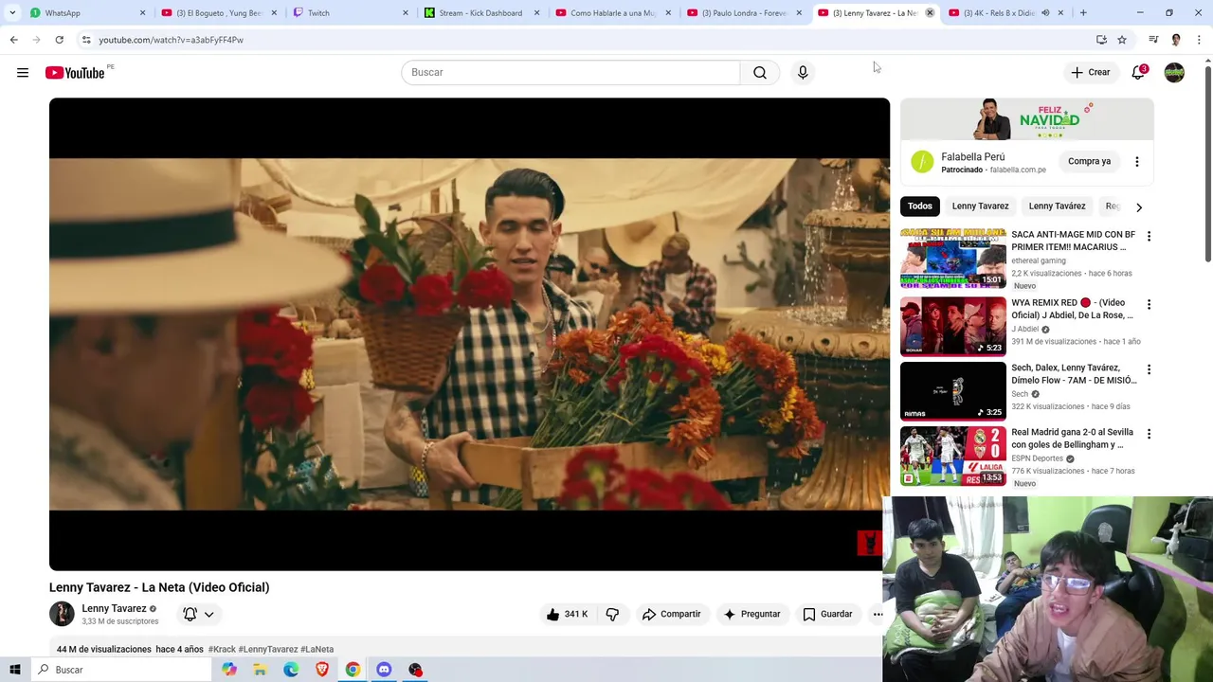Open Lenny Tavarez channel name link
This screenshot has height=682, width=1213.
pyautogui.click(x=114, y=608)
